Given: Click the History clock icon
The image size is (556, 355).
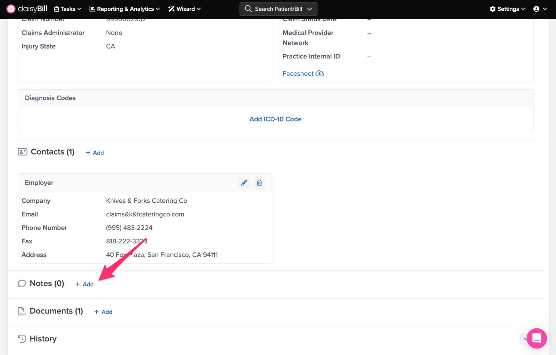Looking at the screenshot, I should pyautogui.click(x=22, y=339).
